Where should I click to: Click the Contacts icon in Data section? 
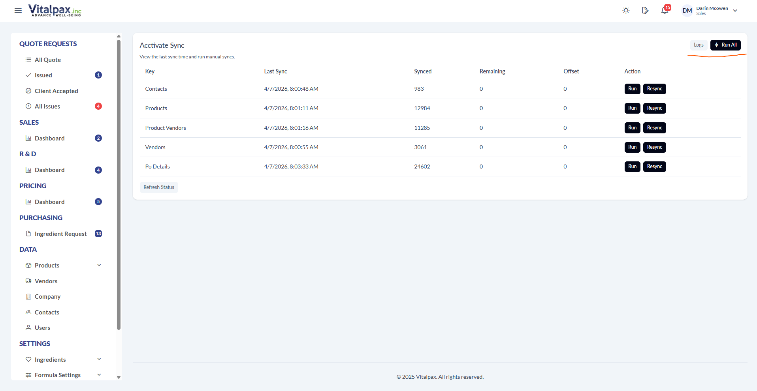[28, 312]
